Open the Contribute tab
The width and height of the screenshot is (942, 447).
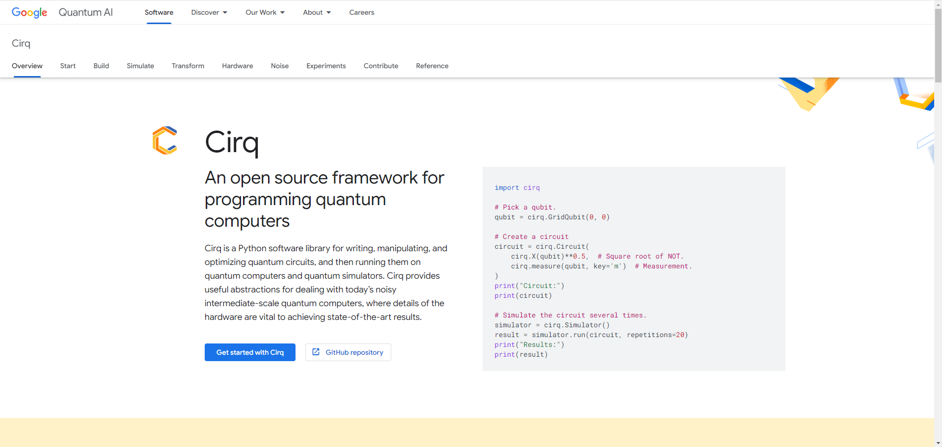381,66
